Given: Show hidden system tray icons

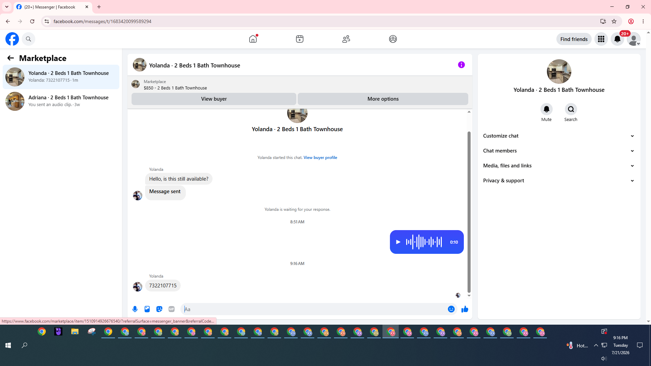Looking at the screenshot, I should point(596,345).
